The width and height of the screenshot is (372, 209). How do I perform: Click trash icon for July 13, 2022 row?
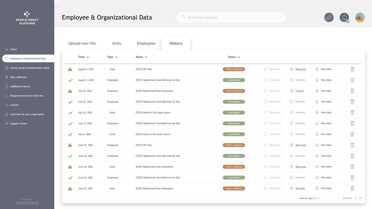click(x=352, y=123)
